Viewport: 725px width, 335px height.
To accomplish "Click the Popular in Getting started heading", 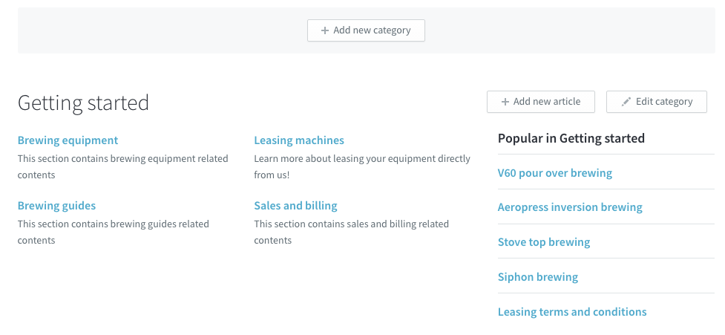I will 571,138.
